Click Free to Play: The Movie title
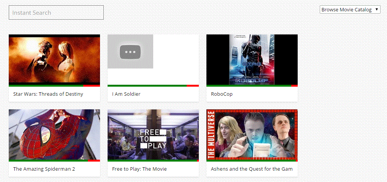Screen dimensions: 387x182 point(140,169)
